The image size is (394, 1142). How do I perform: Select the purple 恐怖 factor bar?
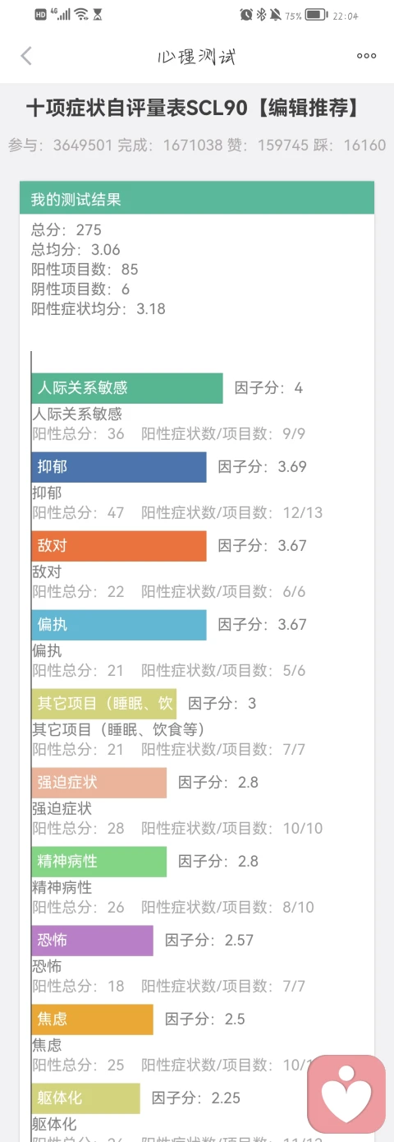click(x=93, y=941)
